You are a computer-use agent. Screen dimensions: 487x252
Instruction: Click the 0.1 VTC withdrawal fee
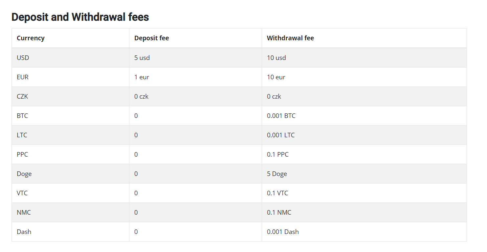(277, 193)
